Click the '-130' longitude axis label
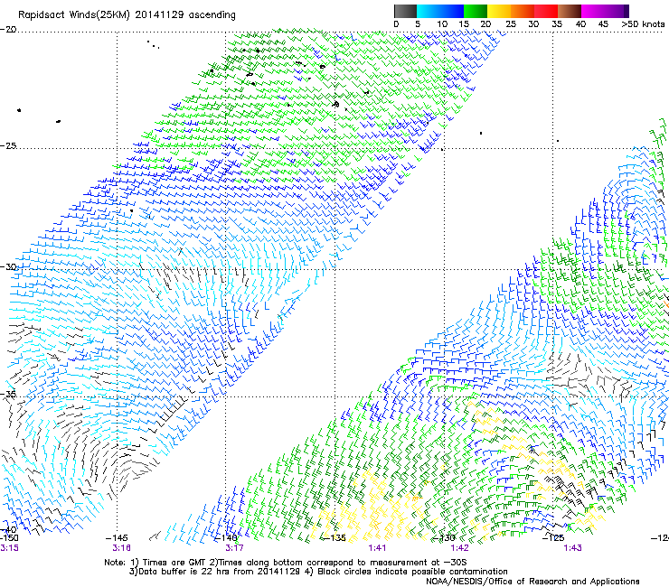The width and height of the screenshot is (669, 587). click(444, 538)
